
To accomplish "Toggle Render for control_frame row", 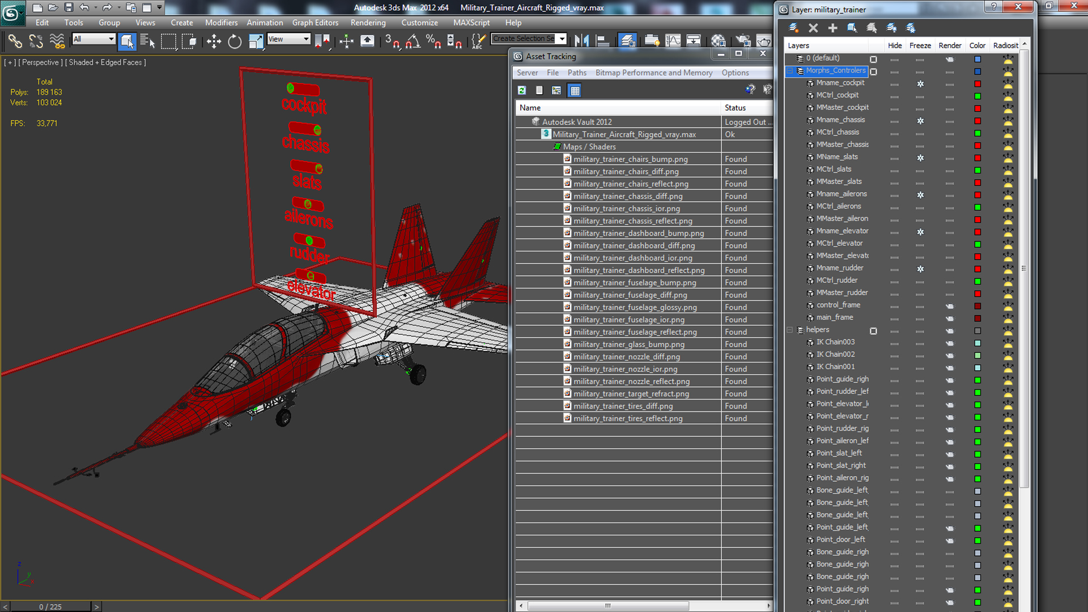I will click(950, 306).
